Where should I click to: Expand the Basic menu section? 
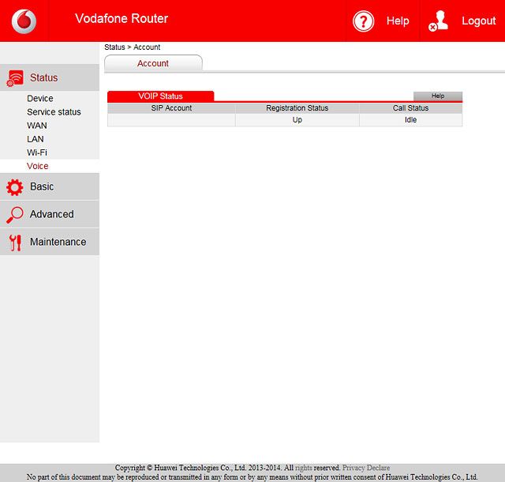(50, 186)
